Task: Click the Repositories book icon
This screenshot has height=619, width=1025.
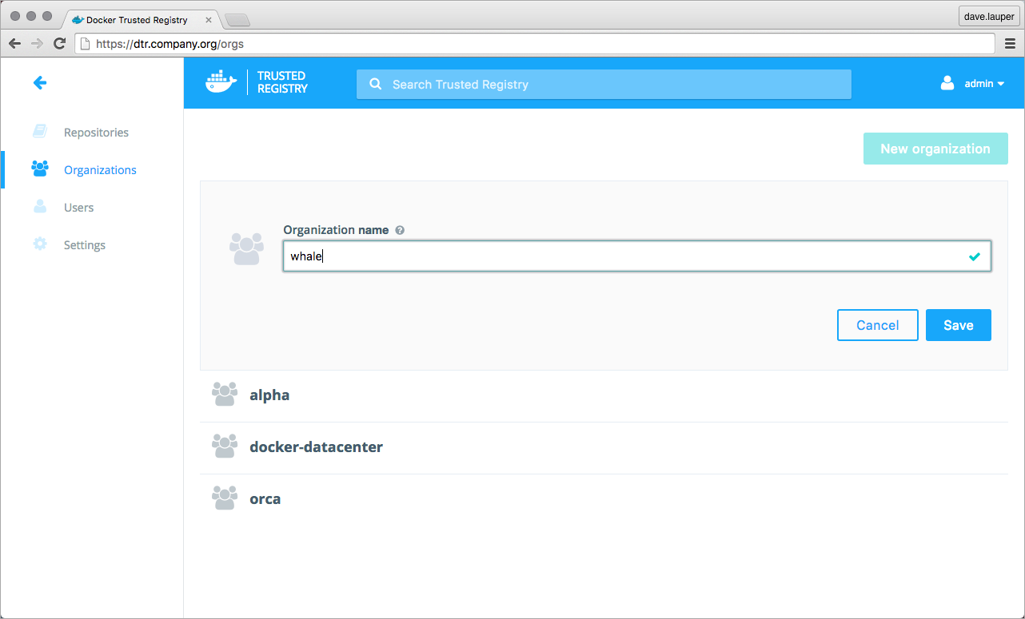Action: [x=39, y=132]
